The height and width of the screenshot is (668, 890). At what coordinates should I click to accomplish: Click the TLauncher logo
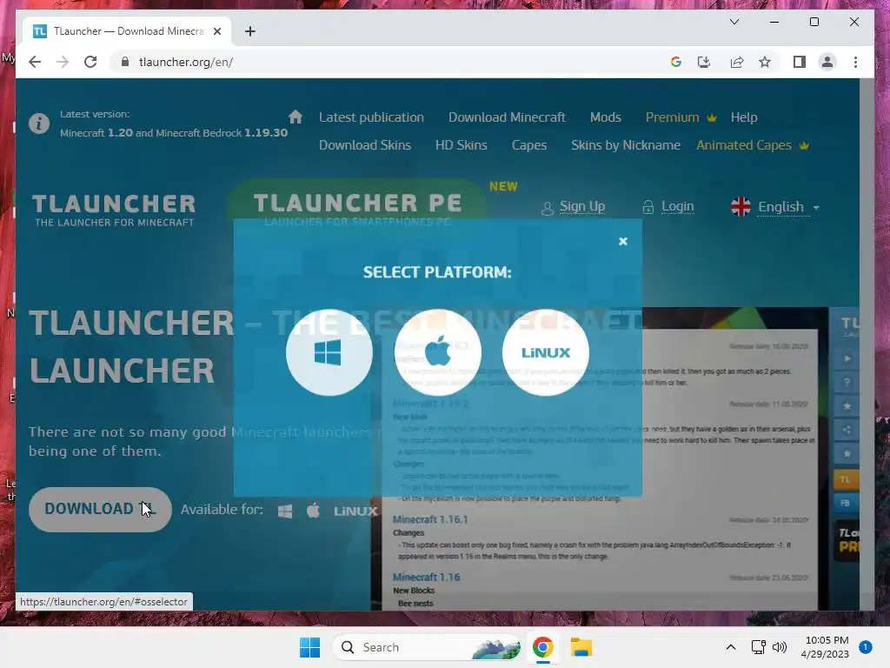(114, 210)
